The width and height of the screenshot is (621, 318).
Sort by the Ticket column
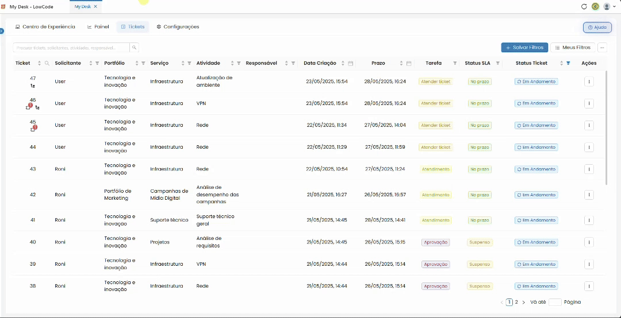(x=39, y=63)
